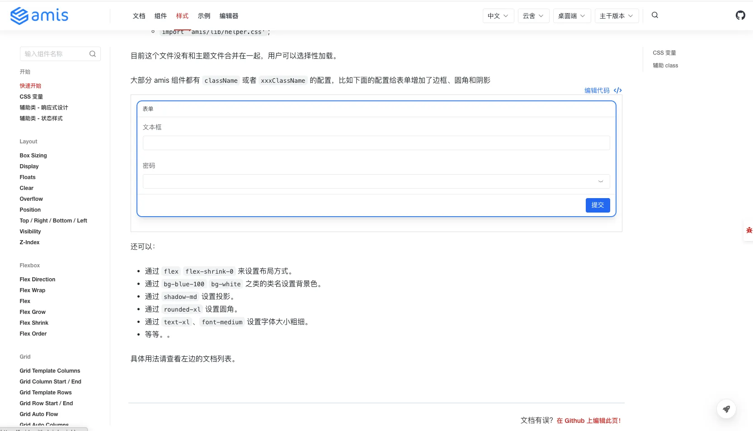This screenshot has width=753, height=431.
Task: Click the search magnifier inside sidebar search box
Action: click(92, 53)
